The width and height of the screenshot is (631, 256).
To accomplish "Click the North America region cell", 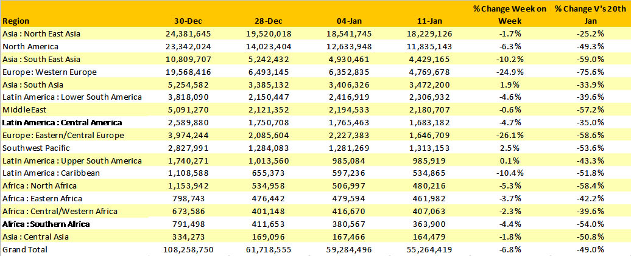I will (x=30, y=47).
